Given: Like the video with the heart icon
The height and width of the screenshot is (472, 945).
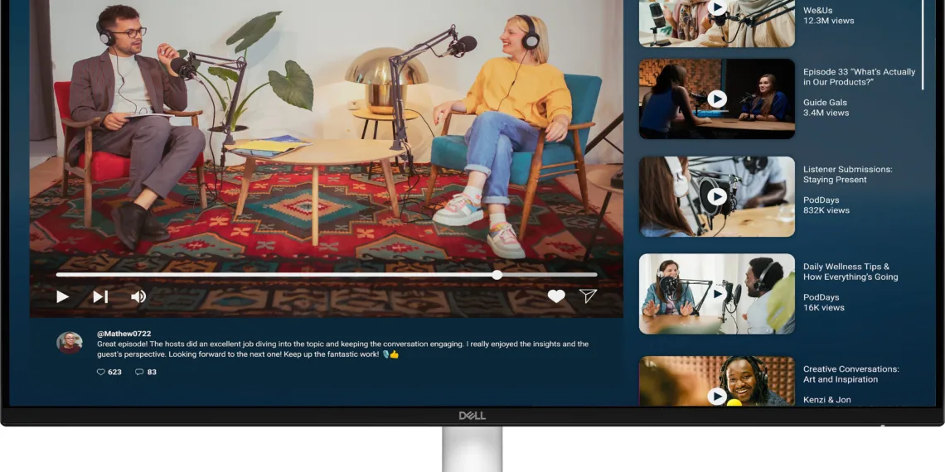Looking at the screenshot, I should coord(556,296).
